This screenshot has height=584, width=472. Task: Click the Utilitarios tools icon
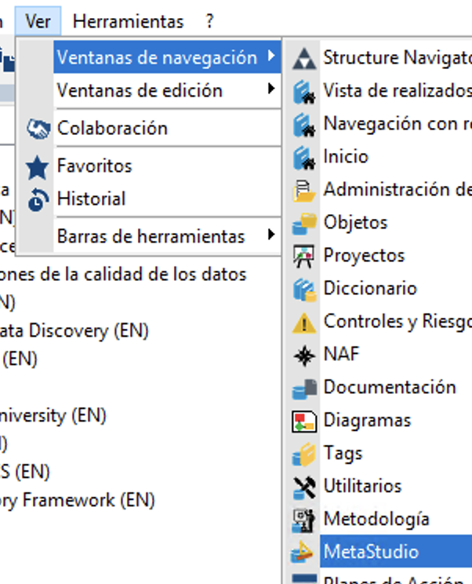[304, 487]
